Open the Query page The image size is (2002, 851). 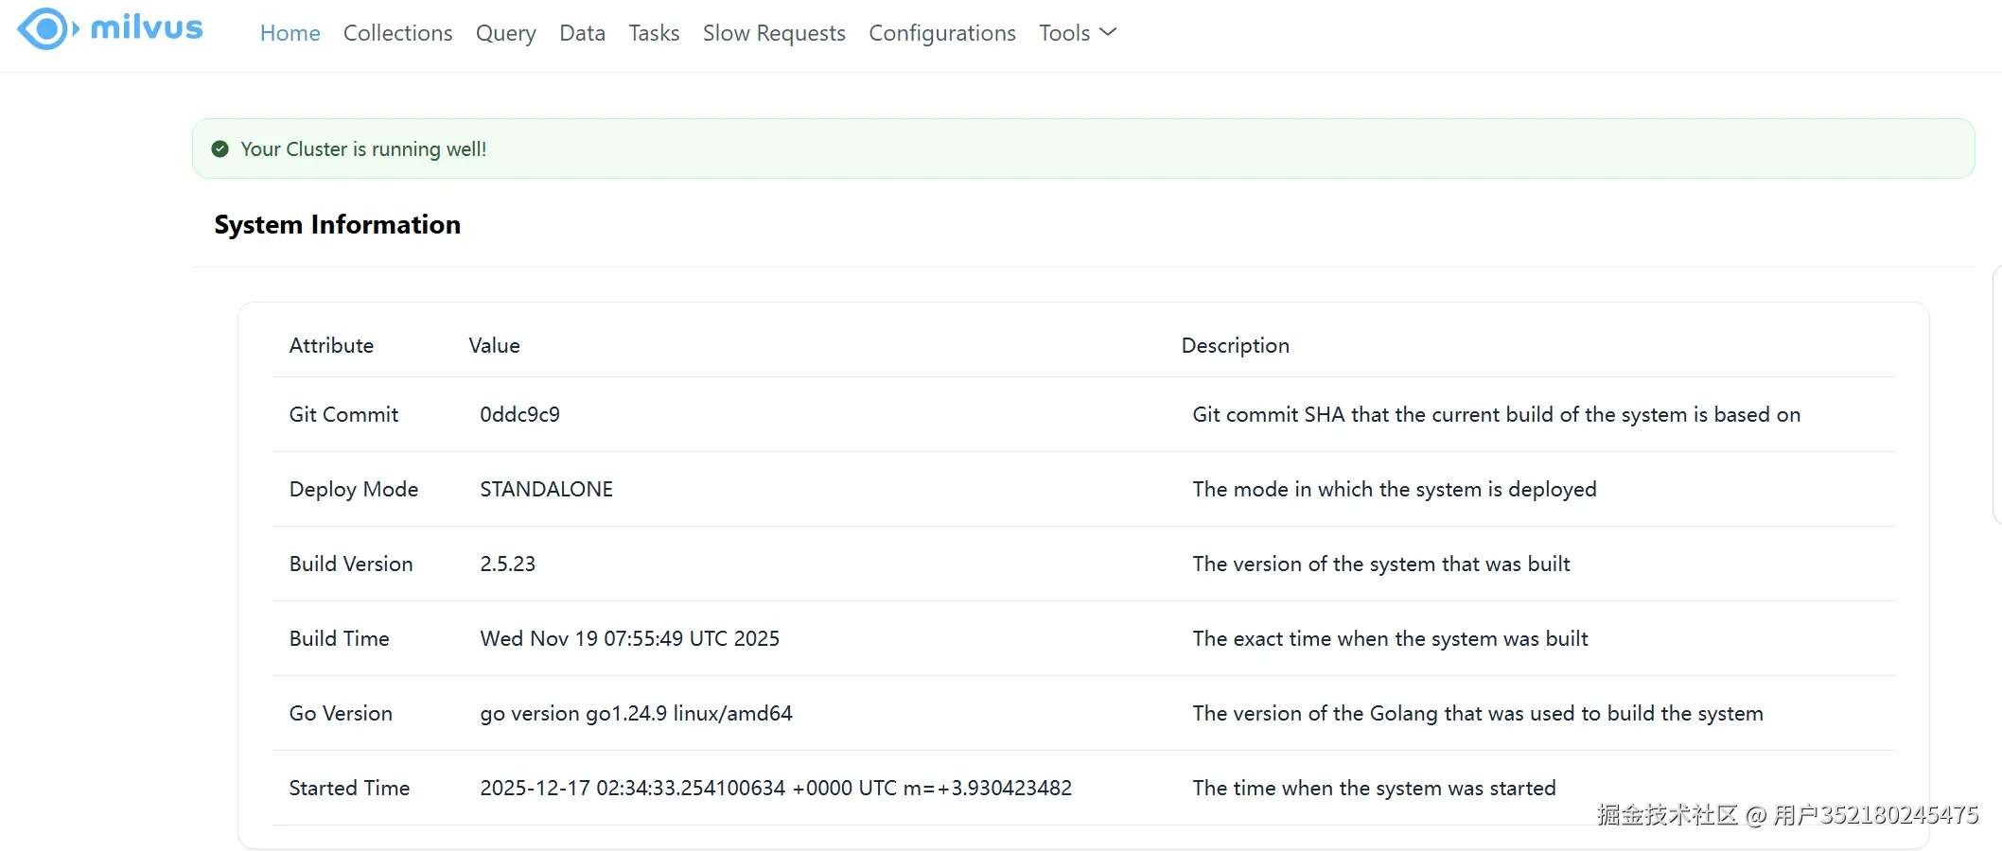point(505,33)
